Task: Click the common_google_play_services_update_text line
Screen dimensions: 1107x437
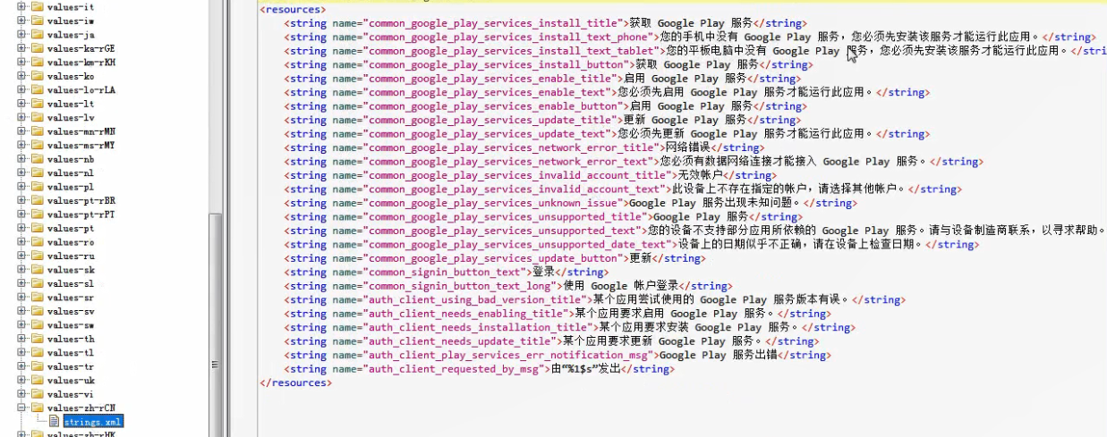Action: pyautogui.click(x=606, y=134)
